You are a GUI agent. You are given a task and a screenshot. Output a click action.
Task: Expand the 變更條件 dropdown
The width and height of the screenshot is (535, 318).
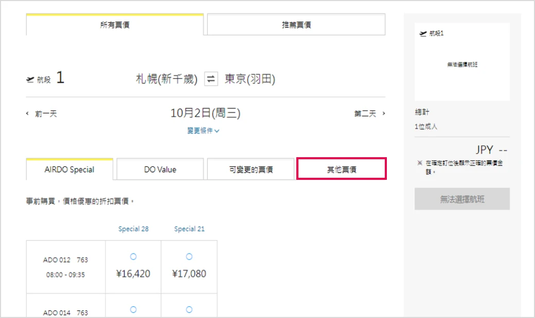[203, 130]
